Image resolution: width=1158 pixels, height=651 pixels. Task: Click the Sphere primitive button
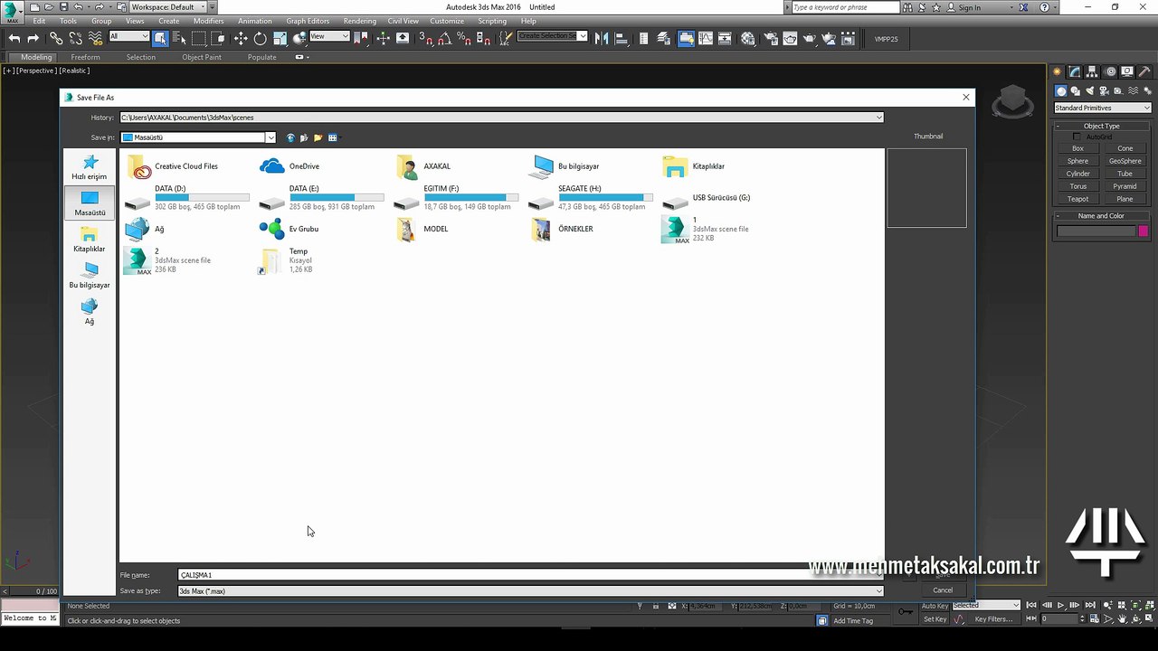(1078, 161)
